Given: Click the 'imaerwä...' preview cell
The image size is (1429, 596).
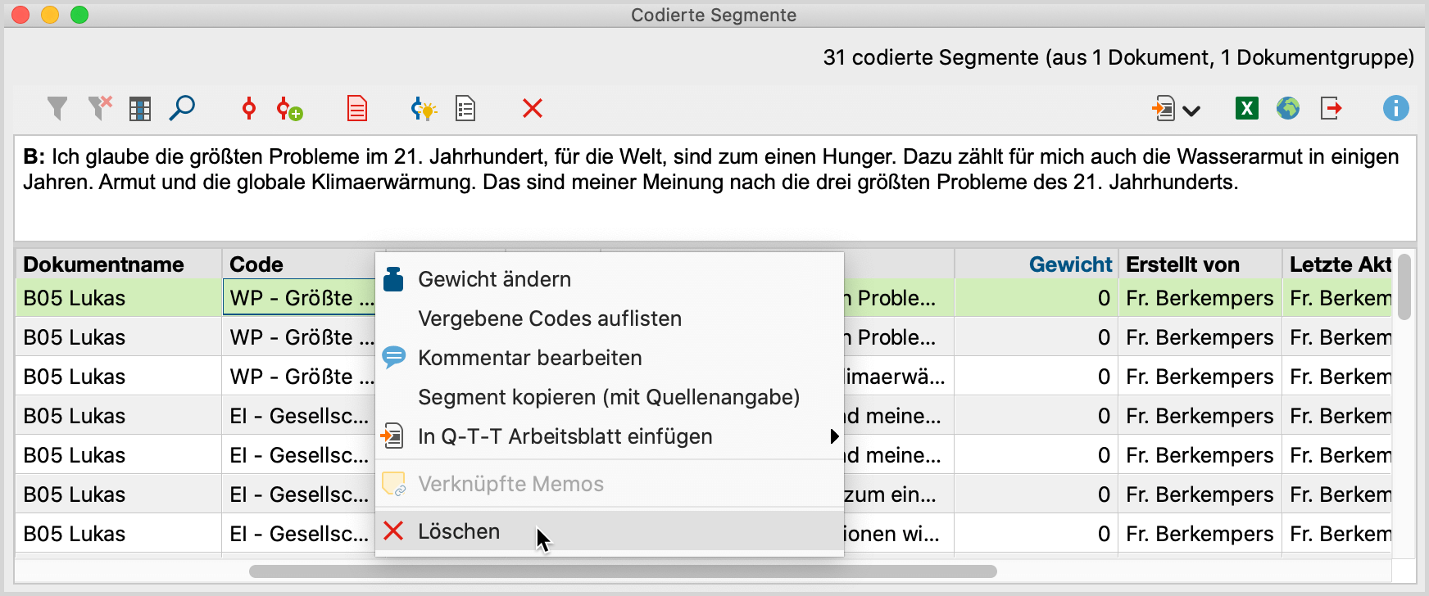Looking at the screenshot, I should click(x=899, y=377).
